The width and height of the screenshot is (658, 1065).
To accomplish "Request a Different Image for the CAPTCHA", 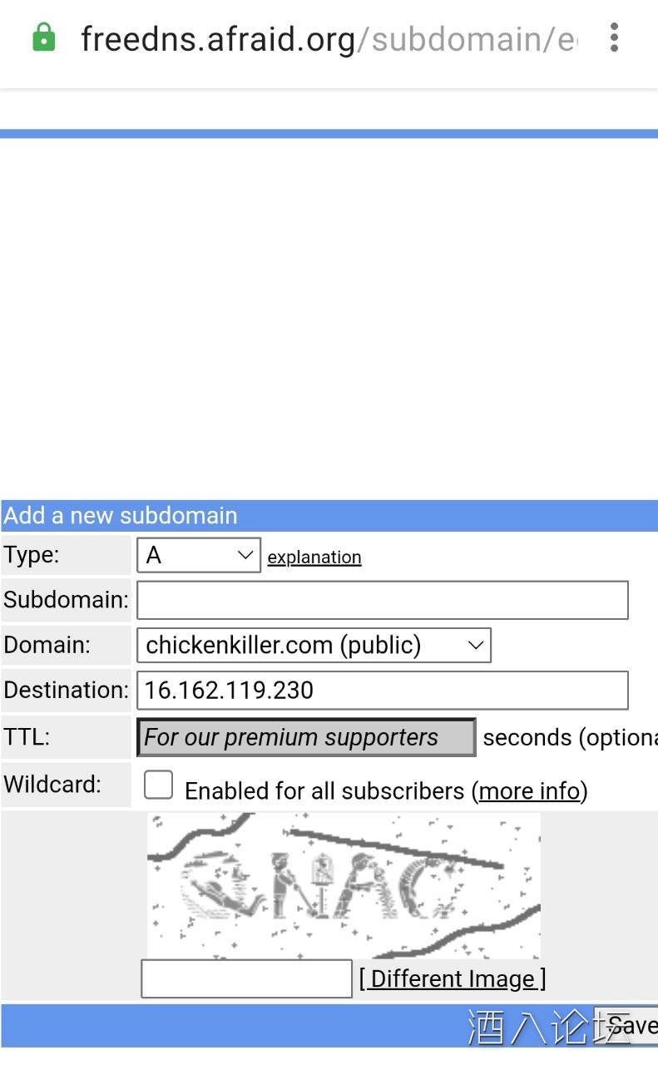I will point(453,978).
